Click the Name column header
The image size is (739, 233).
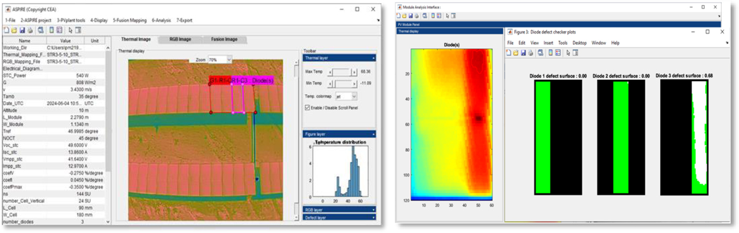(x=25, y=40)
